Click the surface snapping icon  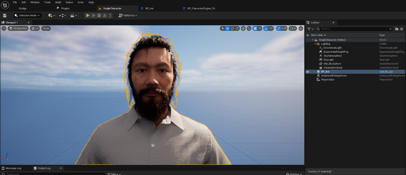coord(249,29)
